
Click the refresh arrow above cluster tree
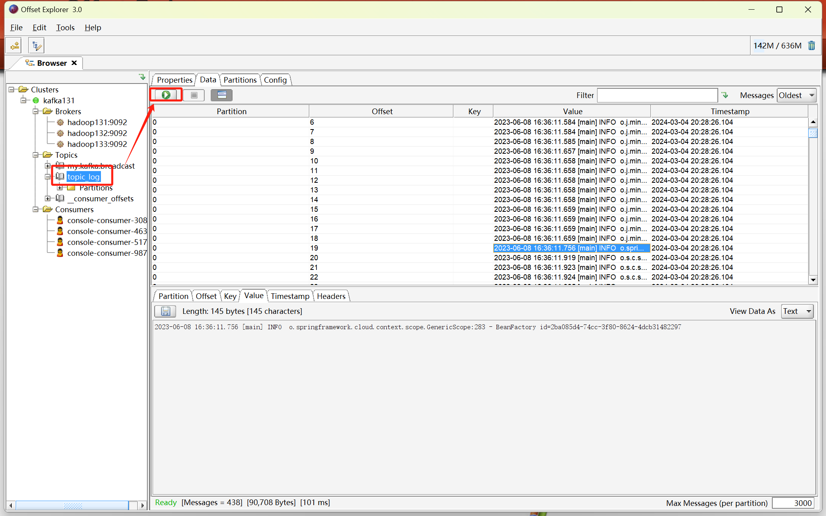142,77
